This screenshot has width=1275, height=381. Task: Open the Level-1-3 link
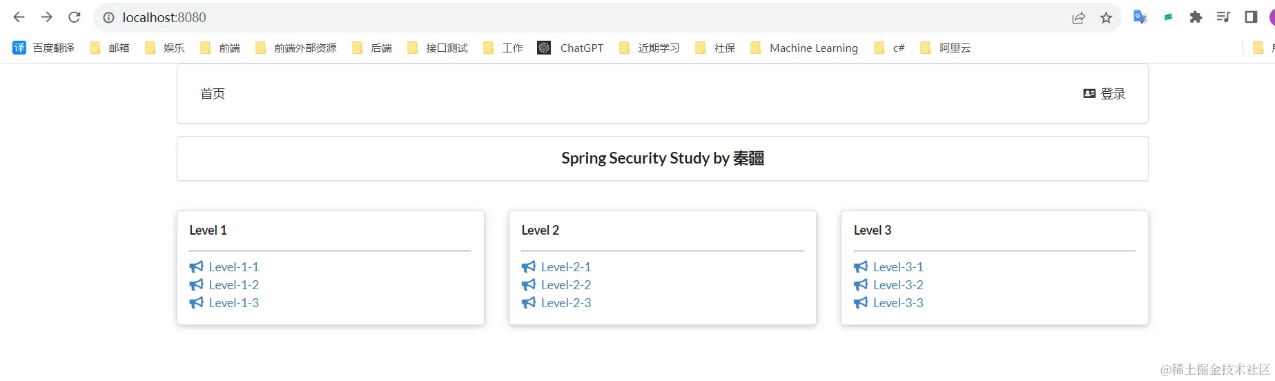tap(233, 303)
